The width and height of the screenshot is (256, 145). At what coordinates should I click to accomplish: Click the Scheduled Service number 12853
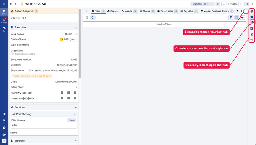click(x=74, y=59)
